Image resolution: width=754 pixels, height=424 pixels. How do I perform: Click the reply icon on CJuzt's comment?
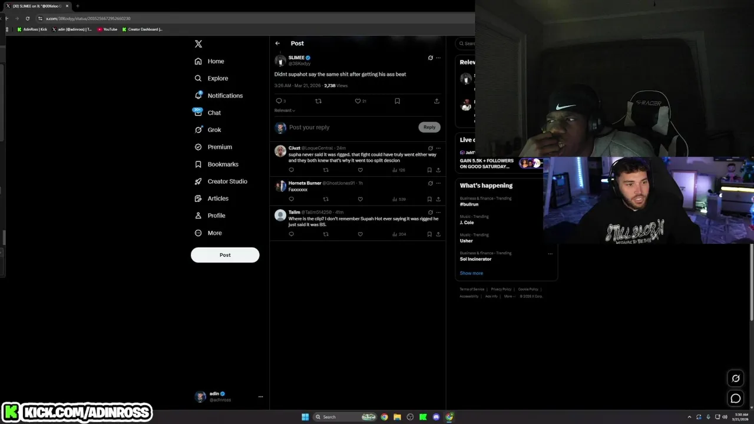click(x=291, y=170)
